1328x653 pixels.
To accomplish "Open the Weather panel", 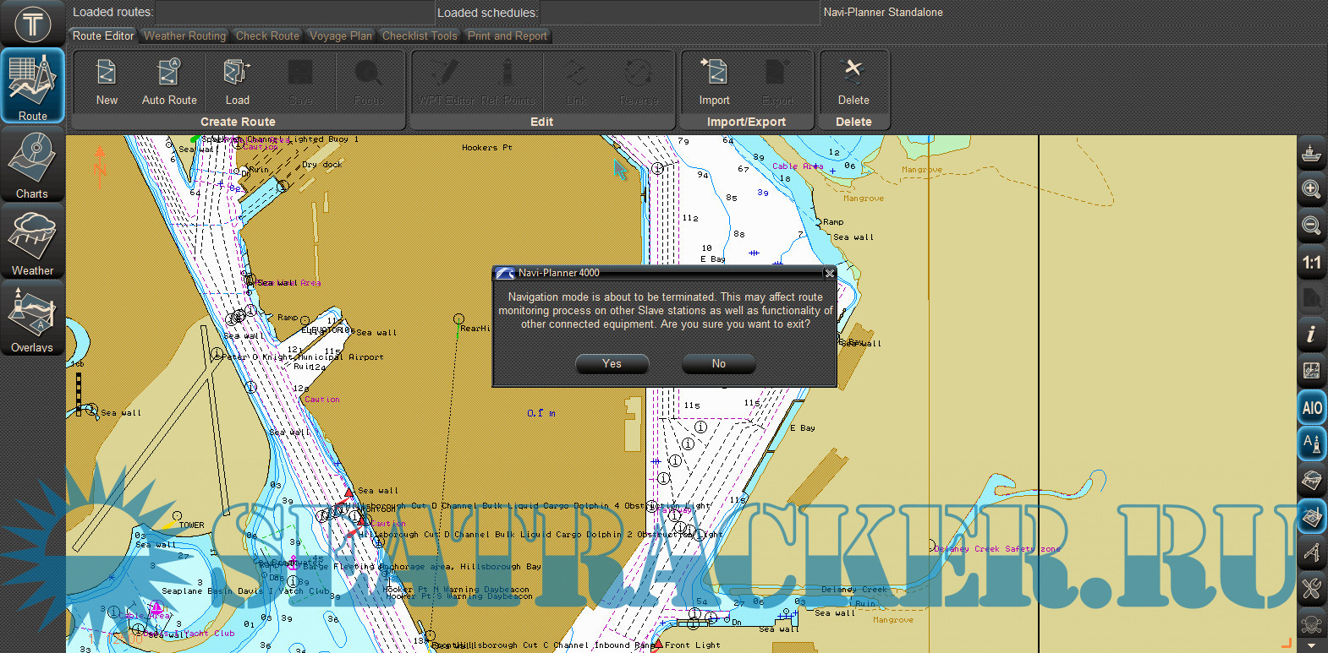I will [32, 242].
